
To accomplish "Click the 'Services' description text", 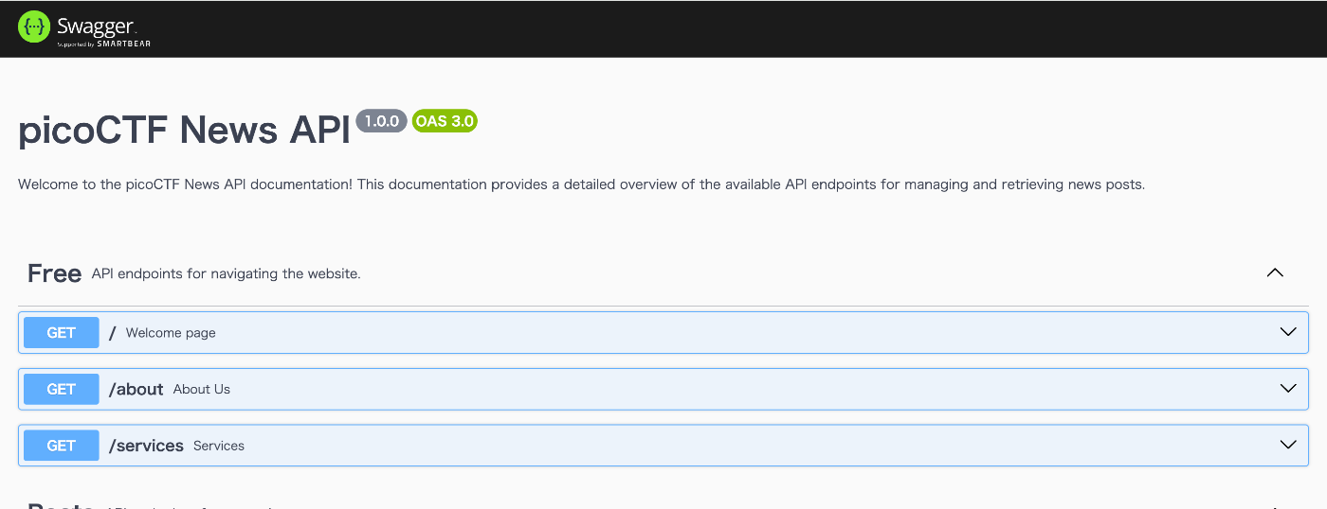I will point(219,446).
